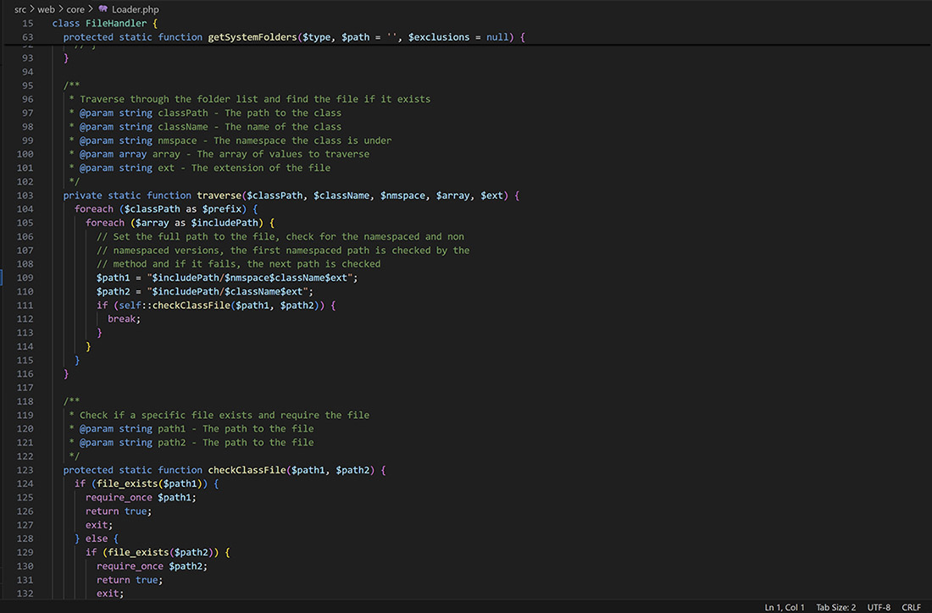Open the src breadcrumb folder
Image resolution: width=932 pixels, height=613 pixels.
pyautogui.click(x=20, y=9)
